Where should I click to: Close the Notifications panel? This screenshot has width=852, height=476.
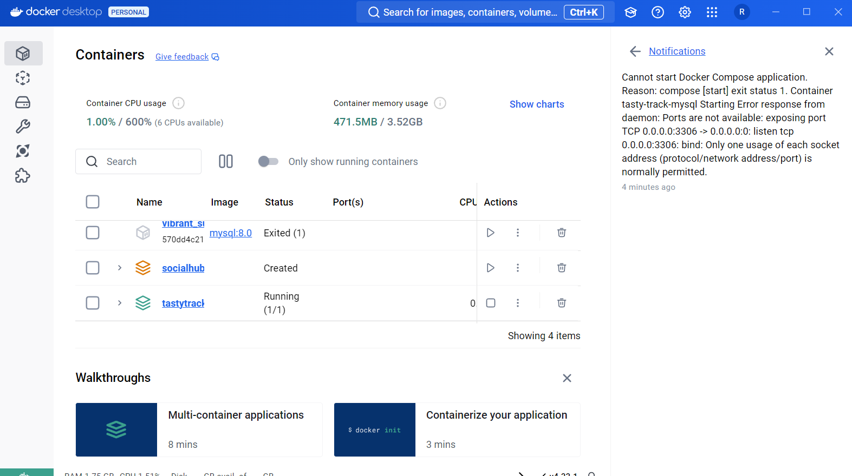pos(829,51)
